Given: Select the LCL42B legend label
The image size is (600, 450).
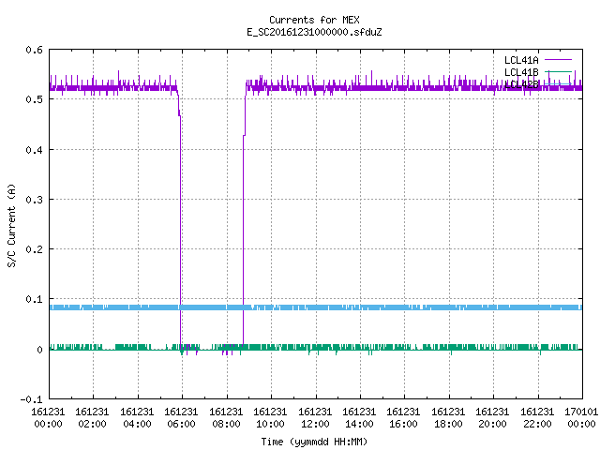Looking at the screenshot, I should [x=521, y=84].
